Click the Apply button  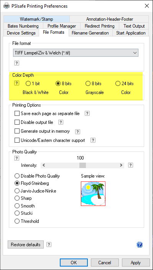click(x=136, y=263)
